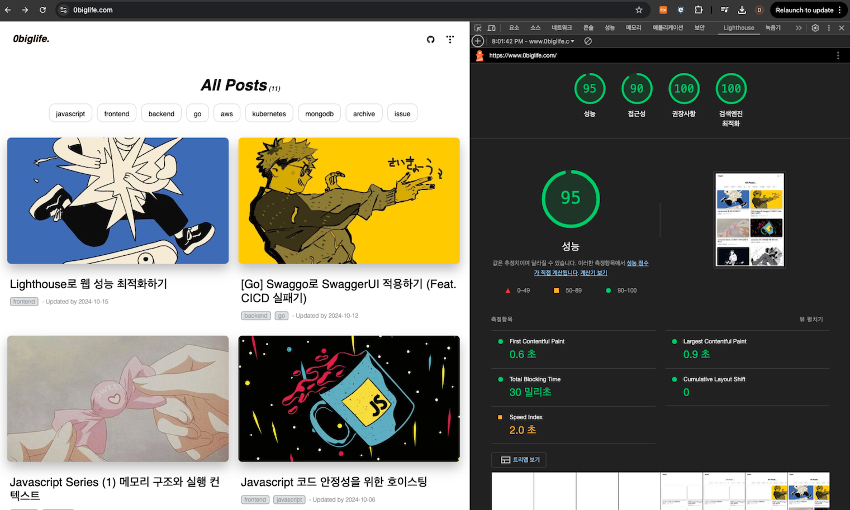The width and height of the screenshot is (850, 510).
Task: Click the address bar showing 0biglife.com
Action: coord(352,10)
